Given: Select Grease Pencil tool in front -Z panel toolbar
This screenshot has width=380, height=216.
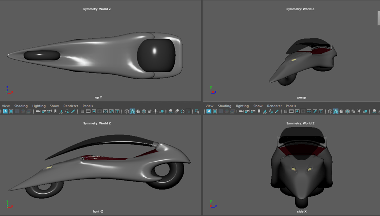Looking at the screenshot, I should pos(73,111).
